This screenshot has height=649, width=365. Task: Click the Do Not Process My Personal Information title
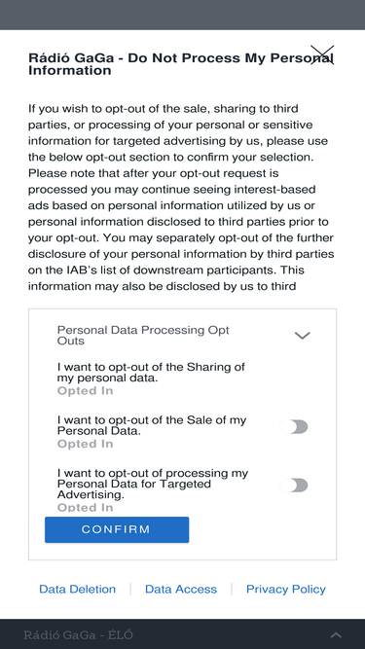point(181,64)
